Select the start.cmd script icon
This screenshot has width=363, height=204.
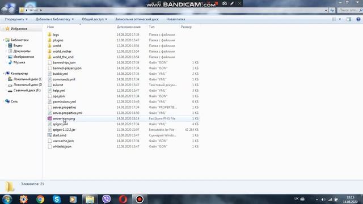49,135
